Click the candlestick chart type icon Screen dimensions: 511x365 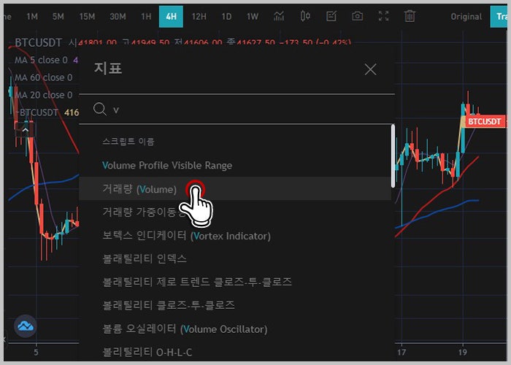coord(305,16)
